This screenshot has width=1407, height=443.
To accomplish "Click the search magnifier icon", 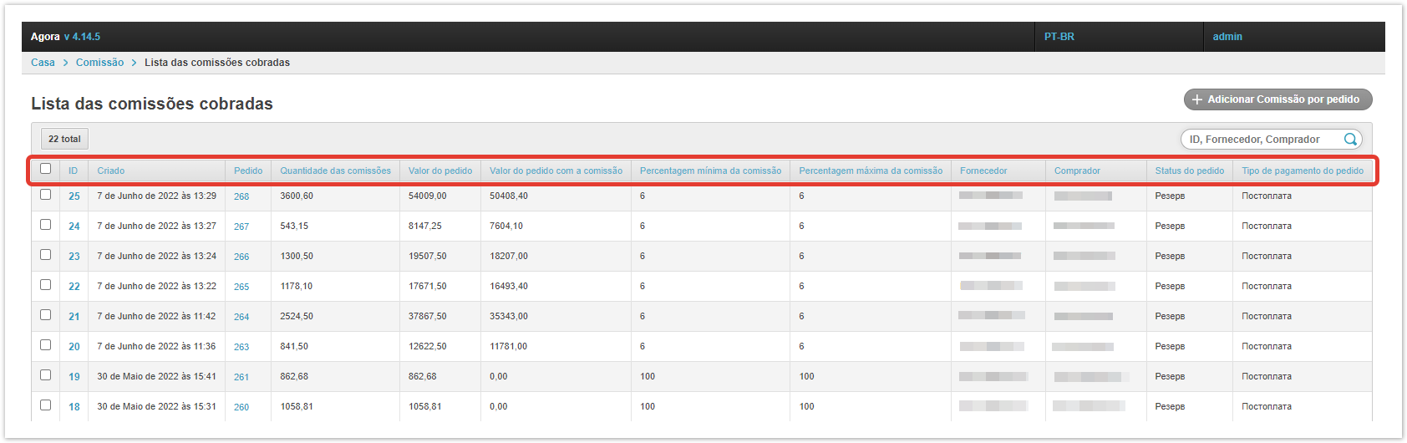I will 1349,140.
